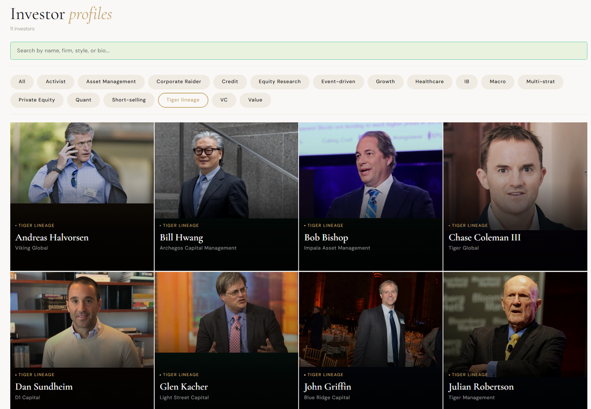Deselect the active Tiger lineage filter
591x409 pixels.
point(183,100)
